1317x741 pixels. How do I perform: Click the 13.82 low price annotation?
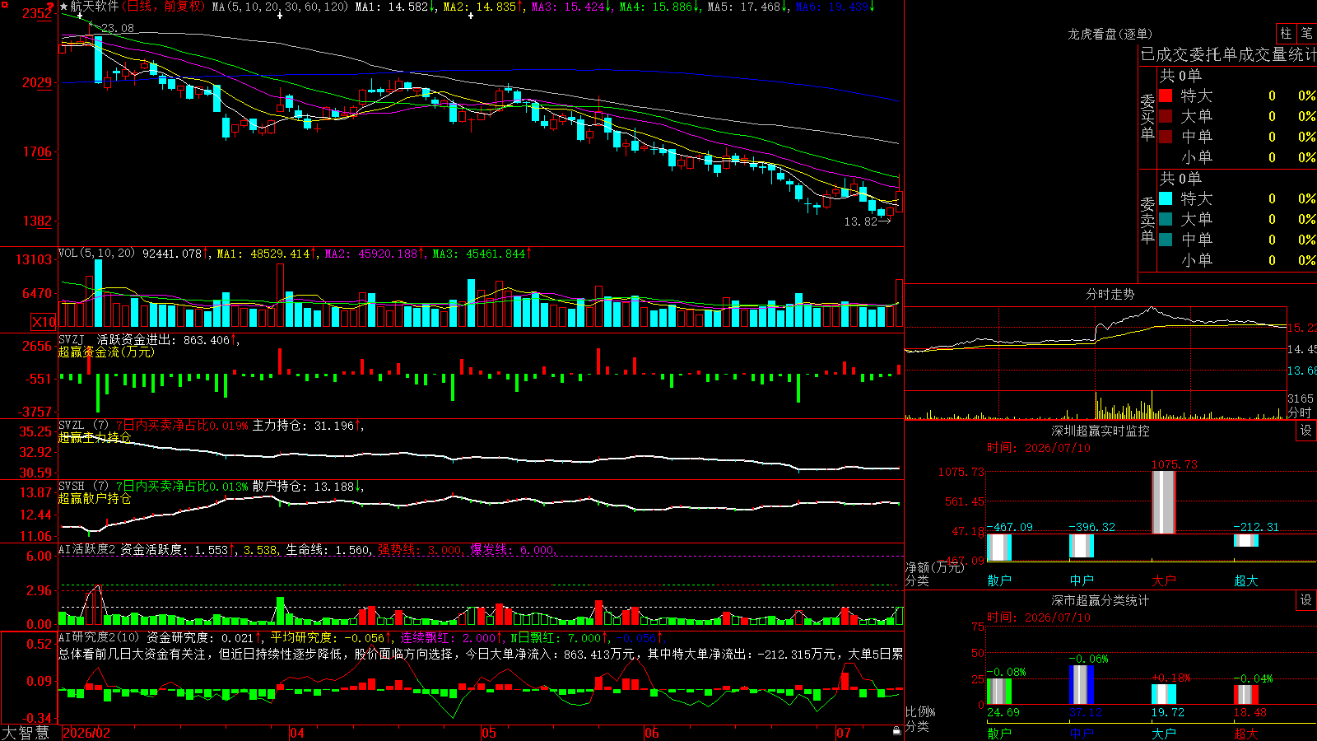coord(861,221)
